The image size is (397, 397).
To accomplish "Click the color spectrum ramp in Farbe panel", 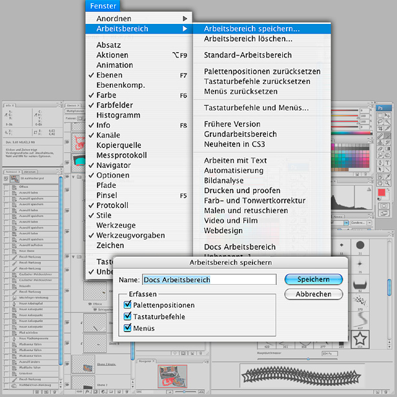I will (x=352, y=133).
